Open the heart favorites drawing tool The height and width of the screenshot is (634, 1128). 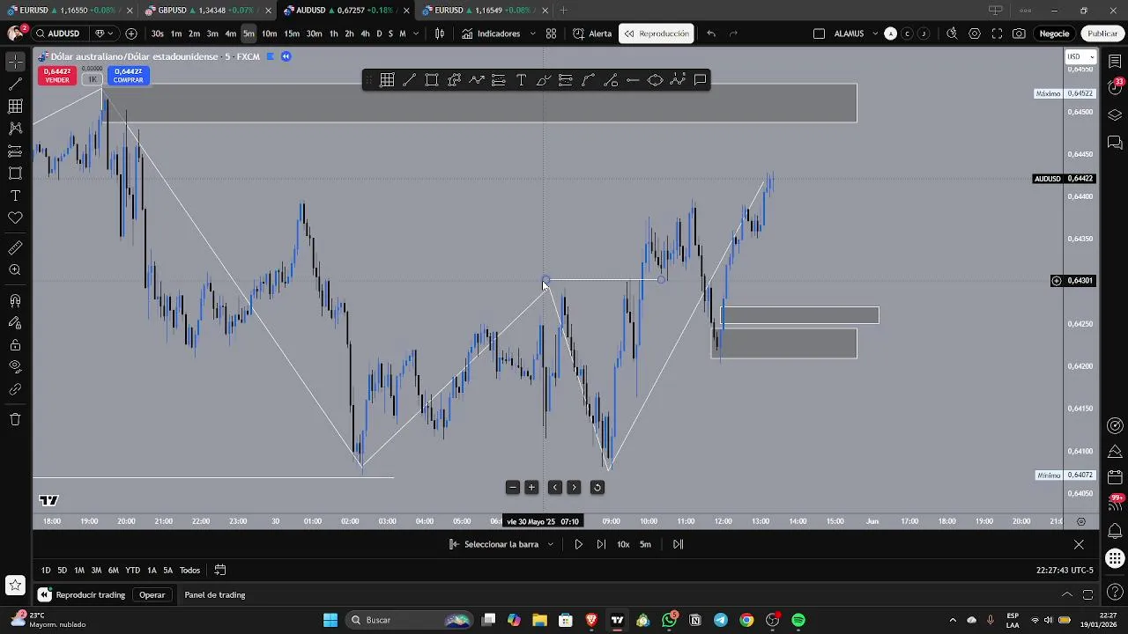[15, 217]
